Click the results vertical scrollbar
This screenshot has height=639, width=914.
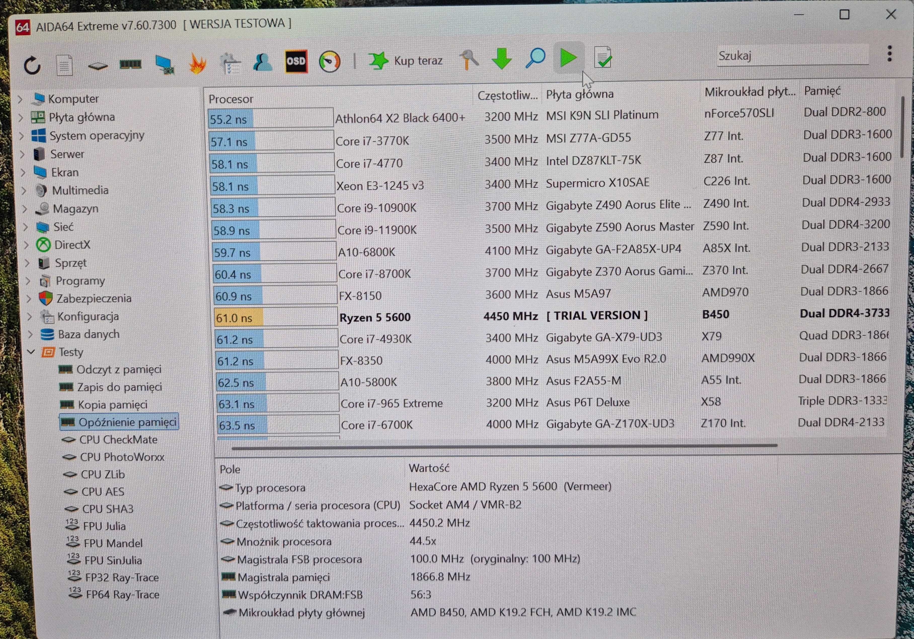(902, 127)
